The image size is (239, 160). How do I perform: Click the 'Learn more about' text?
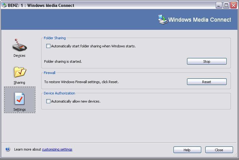pos(28,149)
